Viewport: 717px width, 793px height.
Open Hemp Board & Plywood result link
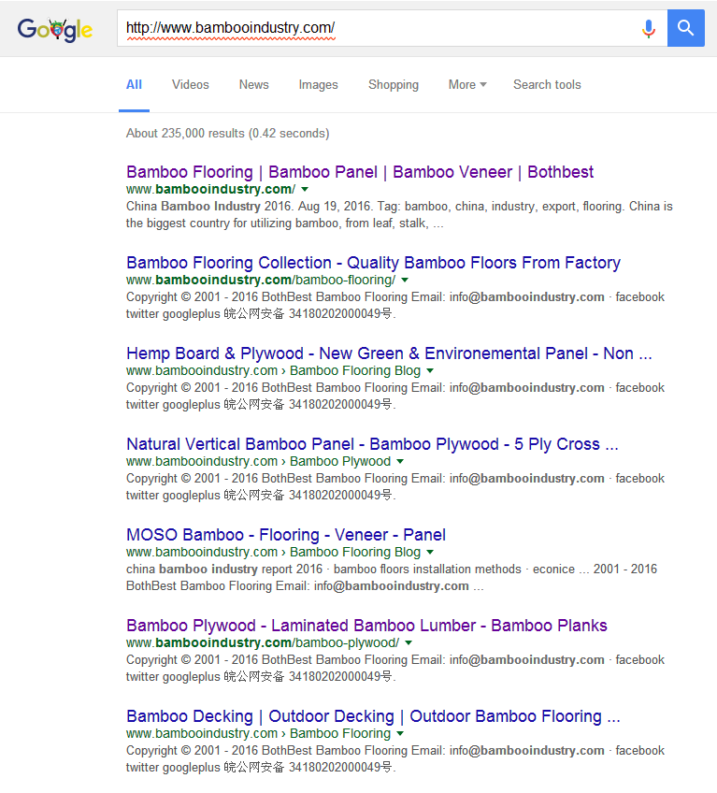tap(389, 353)
